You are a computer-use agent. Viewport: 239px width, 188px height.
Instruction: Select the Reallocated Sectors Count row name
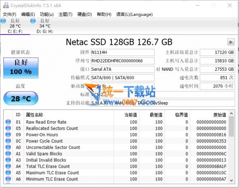coord(52,128)
